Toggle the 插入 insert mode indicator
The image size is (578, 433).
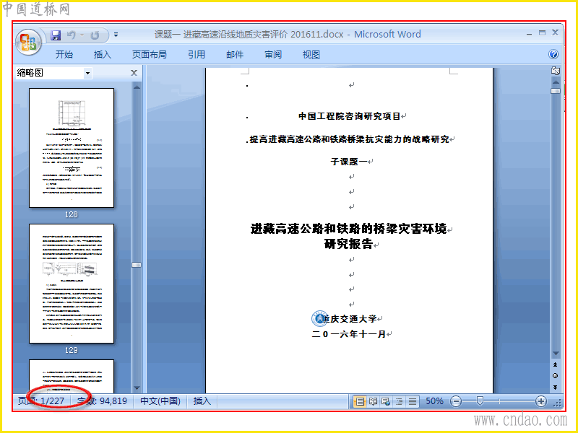pyautogui.click(x=202, y=401)
